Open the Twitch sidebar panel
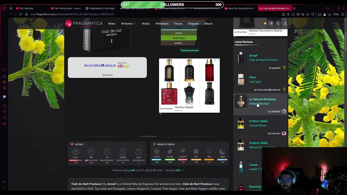The height and width of the screenshot is (195, 347). pyautogui.click(x=4, y=97)
